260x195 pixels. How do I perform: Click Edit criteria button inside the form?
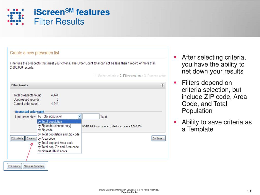click(17, 138)
